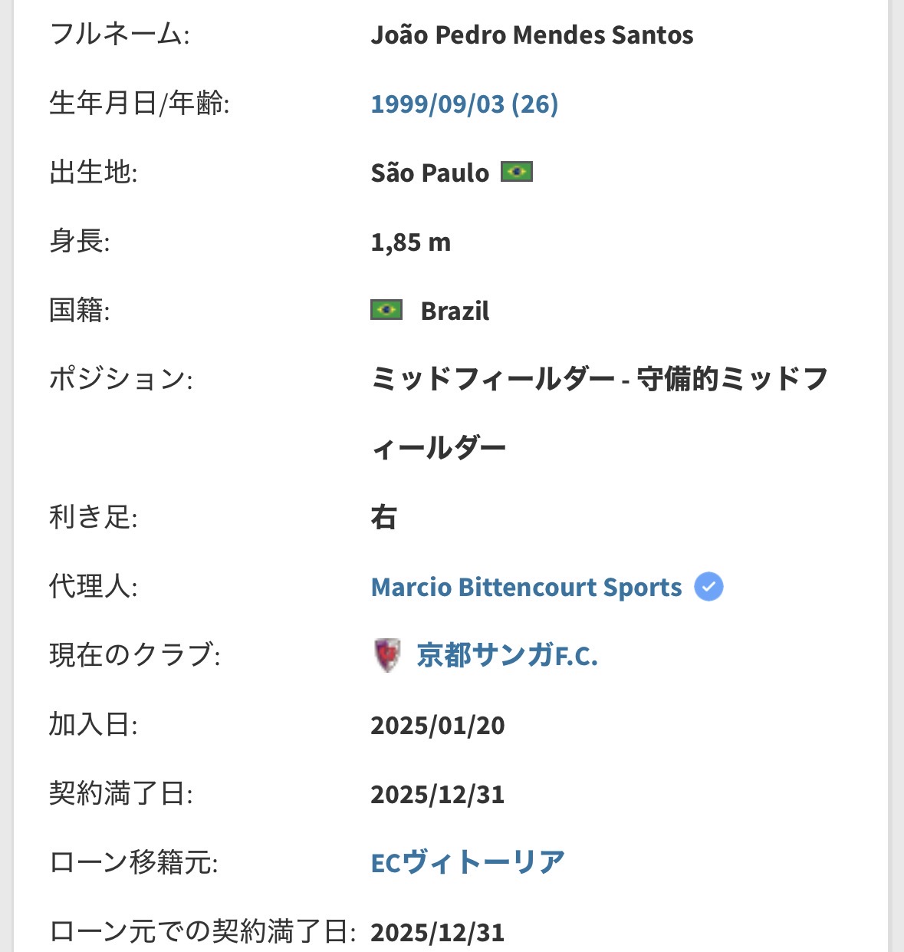This screenshot has width=904, height=952.
Task: Click the full name João Pedro Mendes Santos
Action: (532, 35)
